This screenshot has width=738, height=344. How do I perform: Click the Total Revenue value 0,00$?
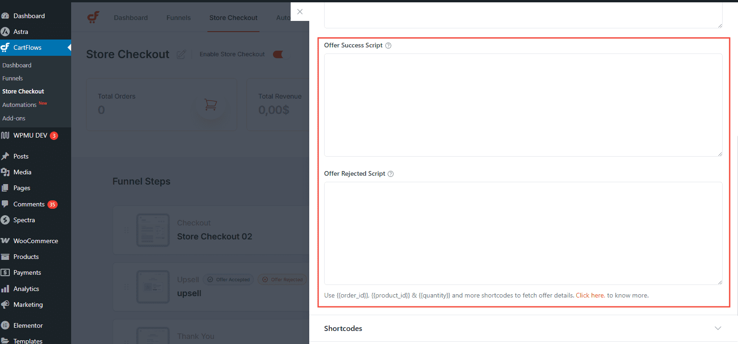pyautogui.click(x=274, y=110)
